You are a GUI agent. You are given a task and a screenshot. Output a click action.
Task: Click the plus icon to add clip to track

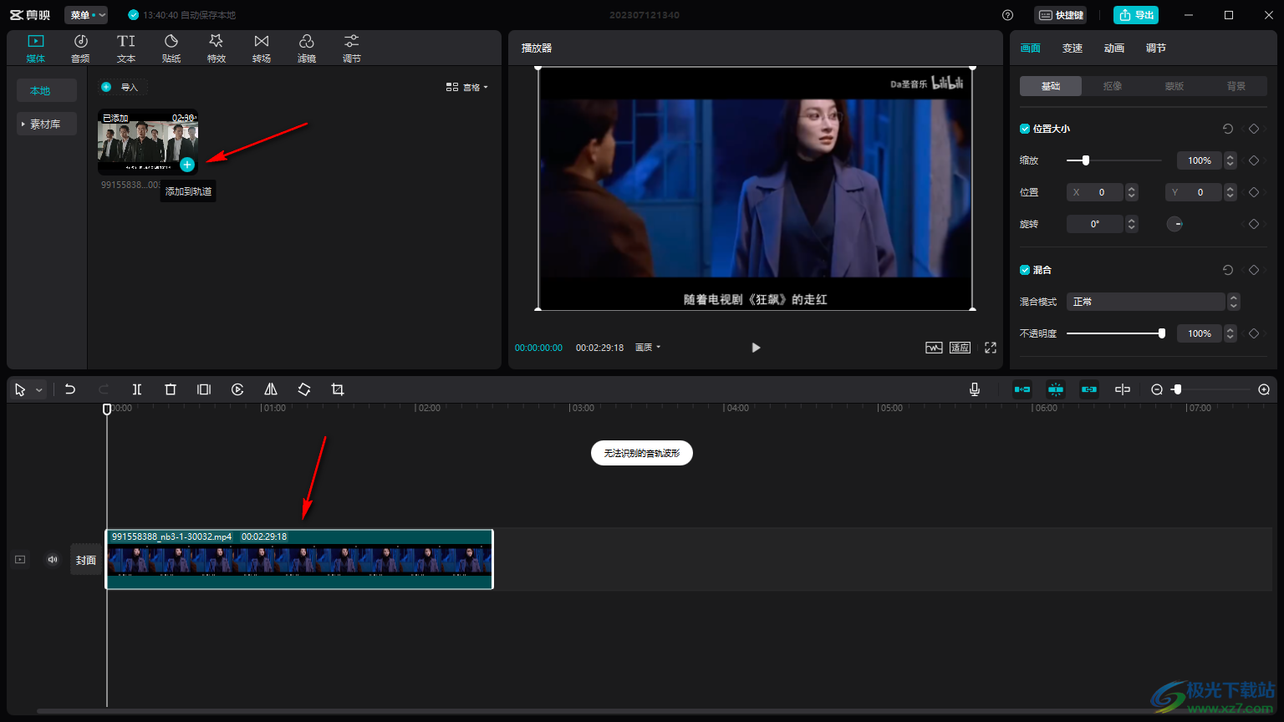[x=187, y=165]
